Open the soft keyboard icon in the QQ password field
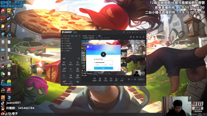207x116 pixels. tap(112, 62)
